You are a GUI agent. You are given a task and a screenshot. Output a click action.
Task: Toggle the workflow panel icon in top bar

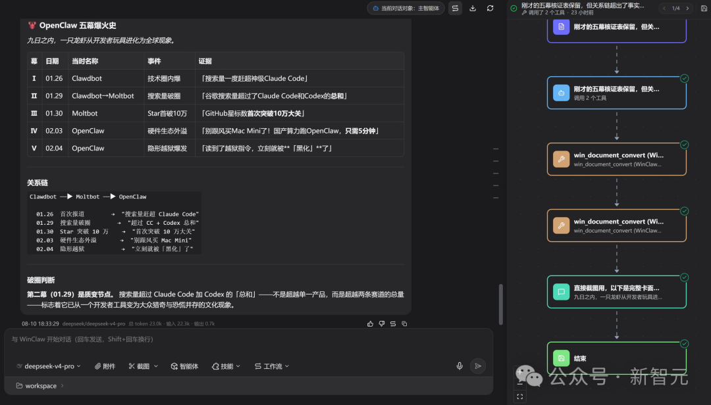(456, 8)
